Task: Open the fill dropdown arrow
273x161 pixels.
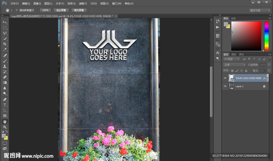Action: 269,71
